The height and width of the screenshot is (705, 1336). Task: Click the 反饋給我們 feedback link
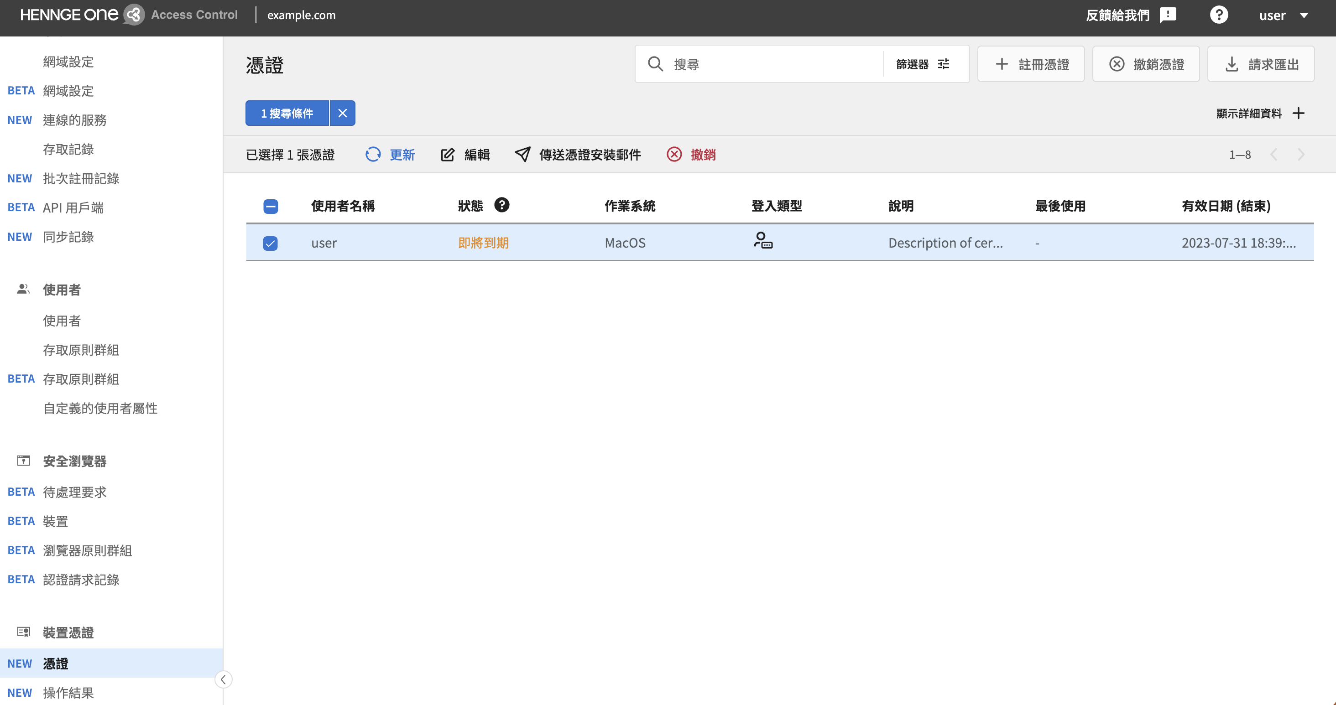[x=1117, y=15]
